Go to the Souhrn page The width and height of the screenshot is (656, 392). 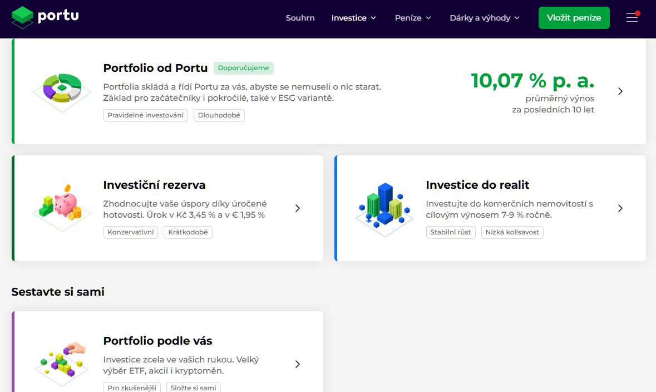coord(300,18)
